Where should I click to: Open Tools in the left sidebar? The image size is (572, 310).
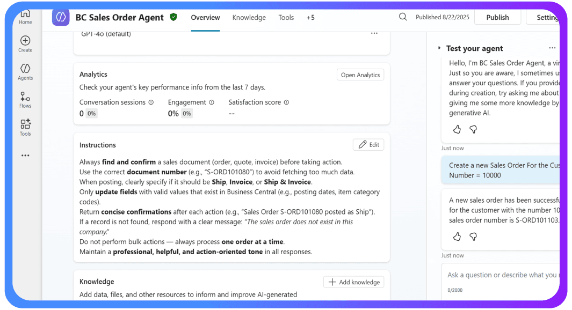pyautogui.click(x=25, y=128)
